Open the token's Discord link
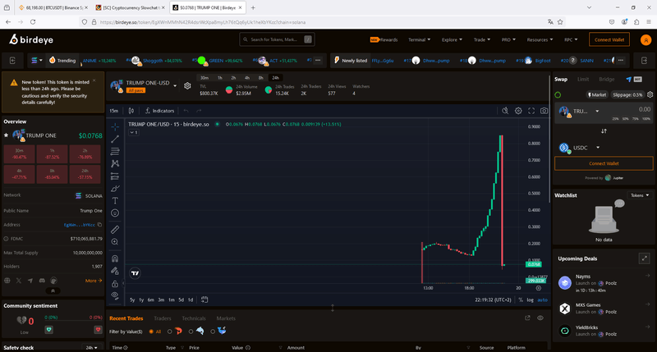657x352 pixels. click(x=42, y=281)
